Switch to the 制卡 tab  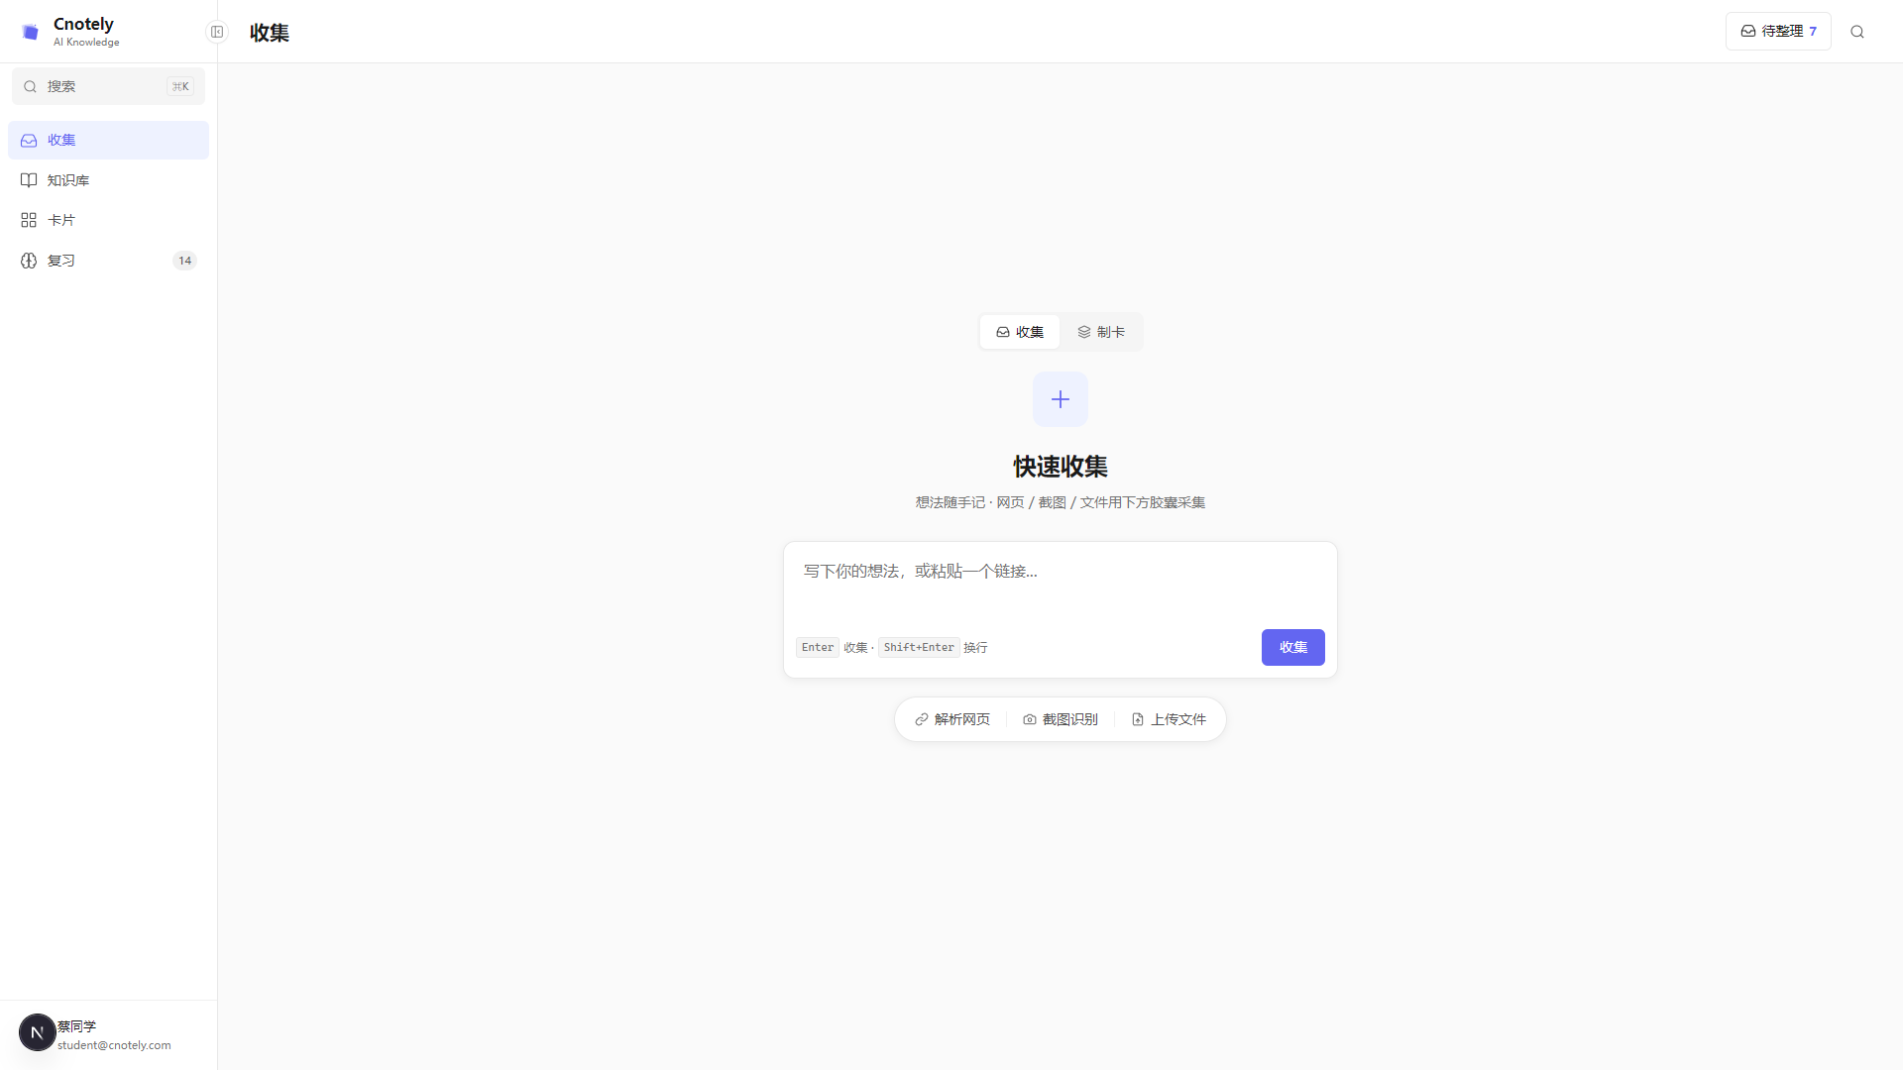click(1101, 332)
